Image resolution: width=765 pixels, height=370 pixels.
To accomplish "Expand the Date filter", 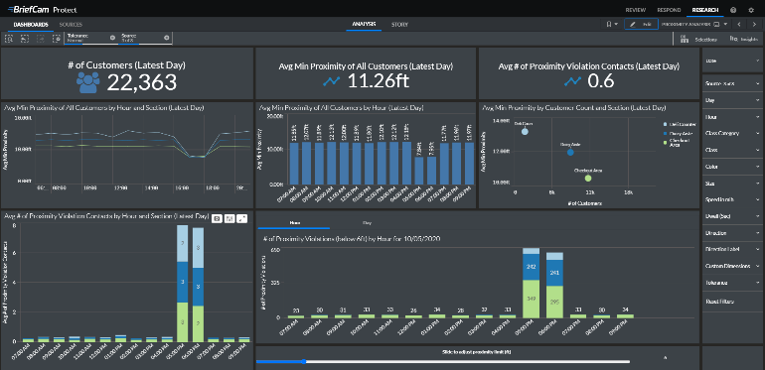I will 731,60.
